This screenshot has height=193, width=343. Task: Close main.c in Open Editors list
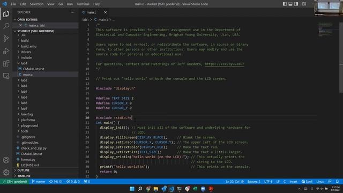[20, 25]
